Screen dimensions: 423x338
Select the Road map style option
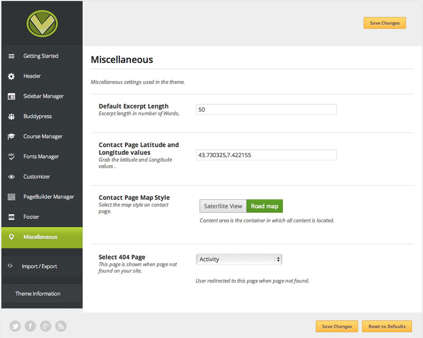point(265,206)
